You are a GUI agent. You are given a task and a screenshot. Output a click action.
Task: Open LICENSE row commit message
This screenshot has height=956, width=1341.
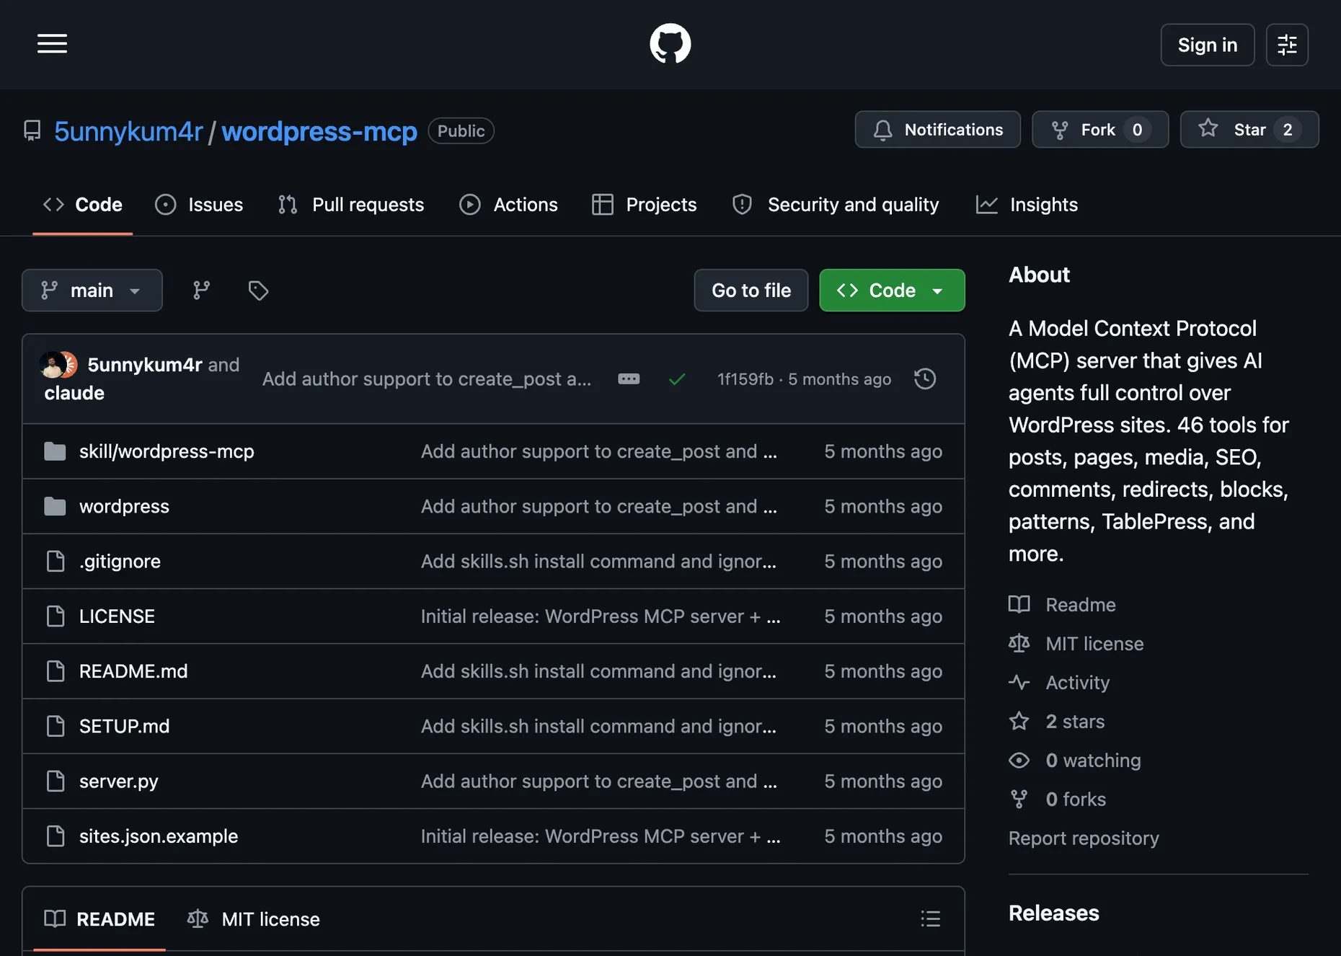[601, 616]
